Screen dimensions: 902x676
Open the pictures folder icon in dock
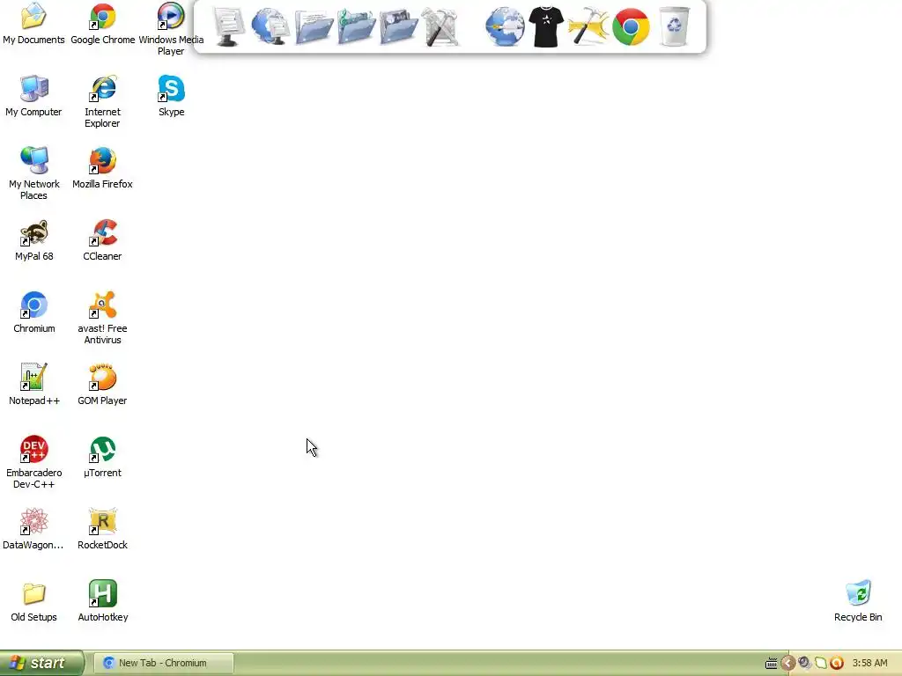tap(399, 26)
